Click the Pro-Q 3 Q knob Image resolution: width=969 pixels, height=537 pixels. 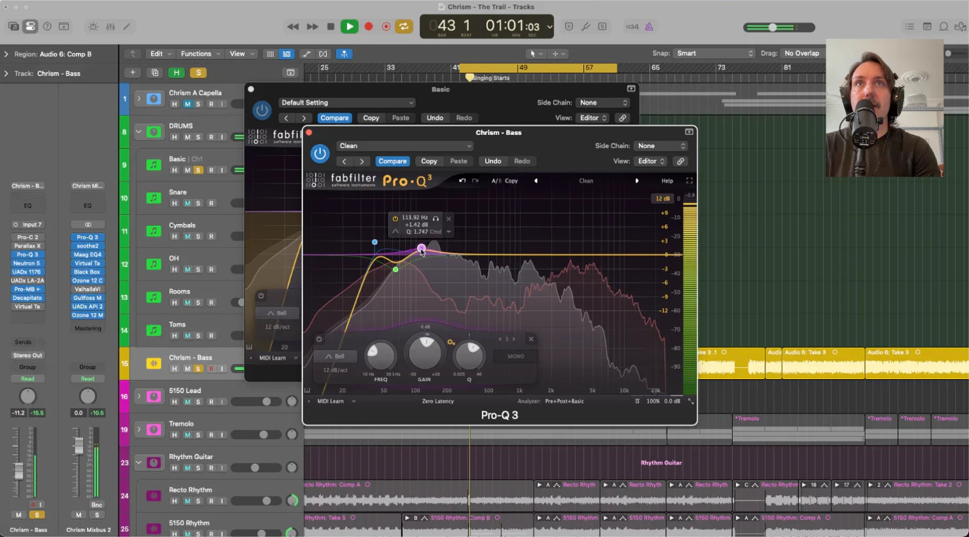point(469,355)
